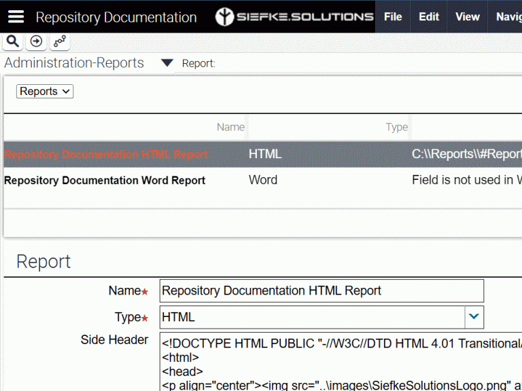Click the 'Field is not used' cell
Viewport: 522px width, 391px height.
[467, 180]
